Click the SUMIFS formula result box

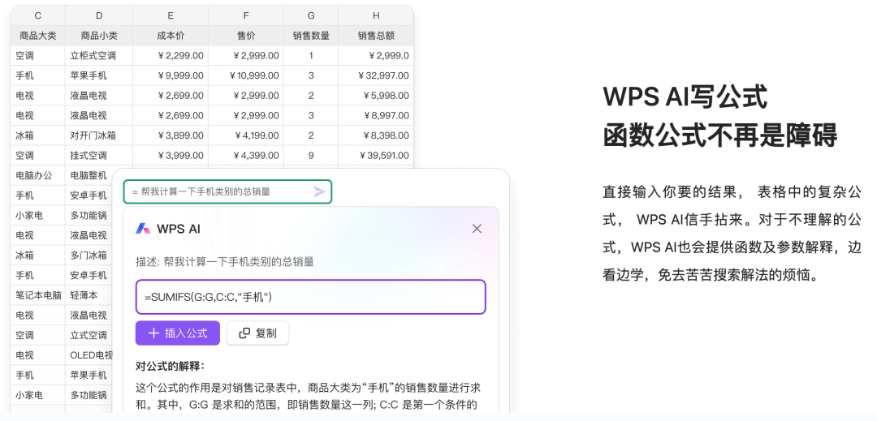(x=310, y=297)
